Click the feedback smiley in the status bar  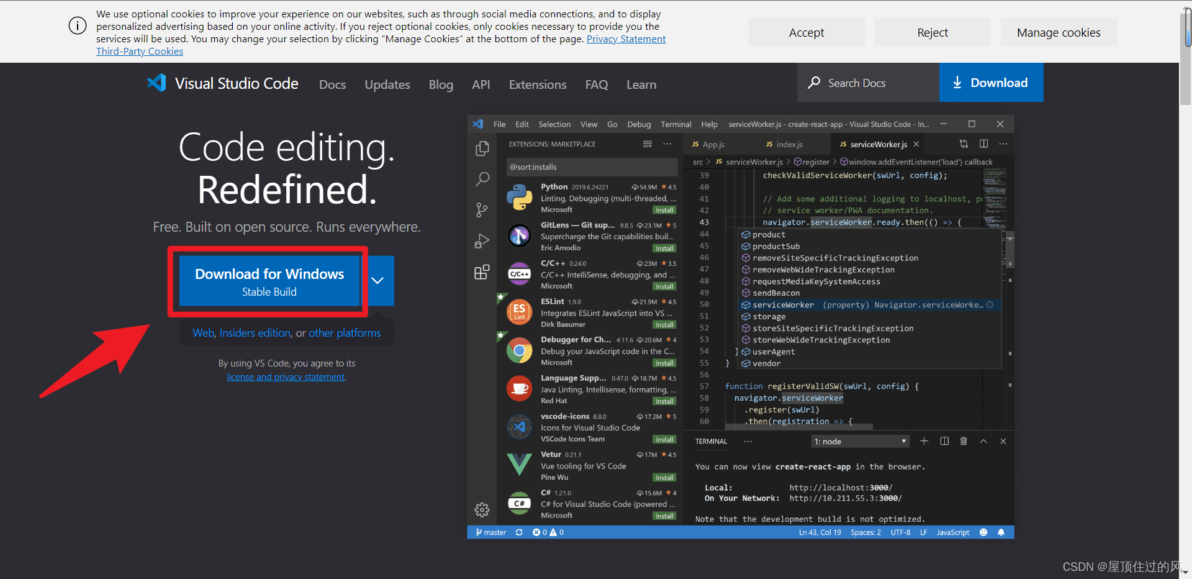coord(983,532)
